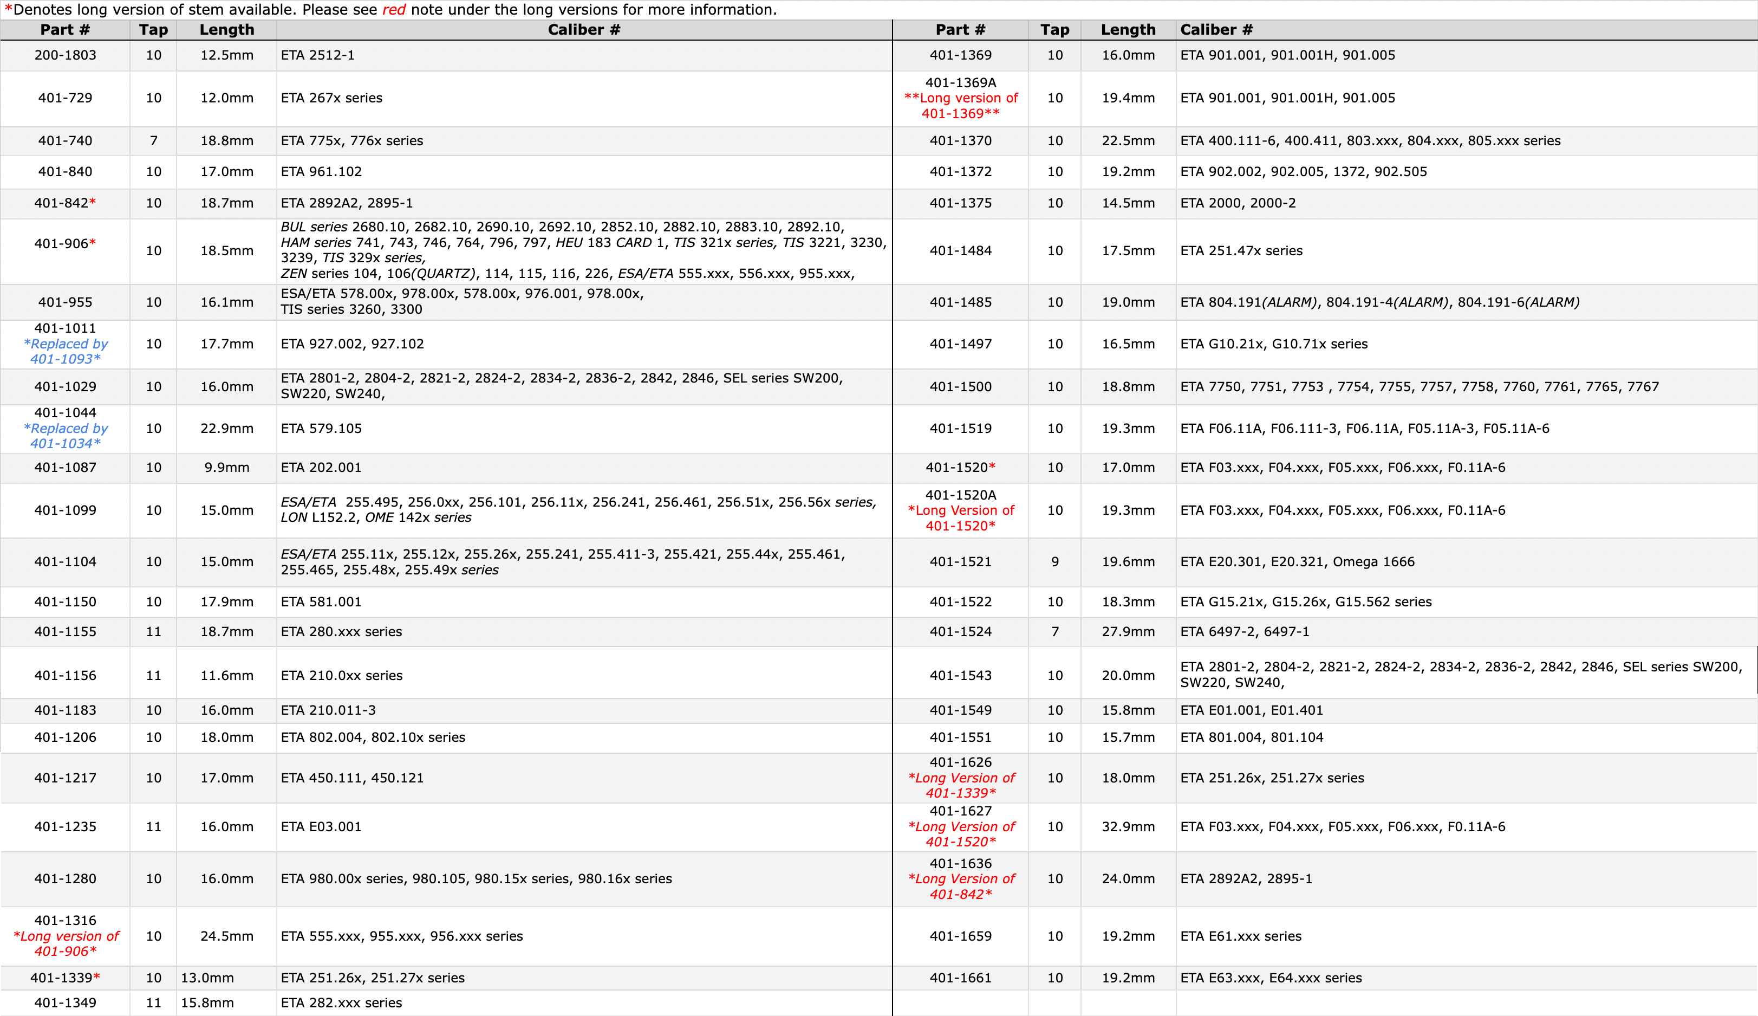
Task: Click the 401-740 part cell
Action: coord(66,141)
